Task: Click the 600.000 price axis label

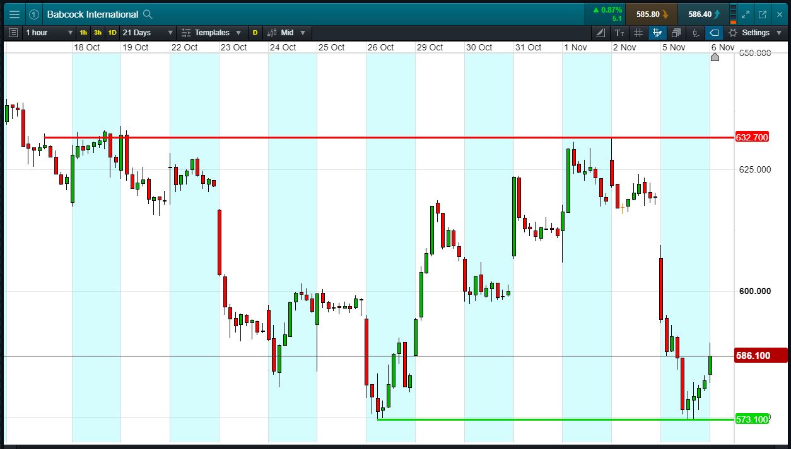Action: coord(755,291)
